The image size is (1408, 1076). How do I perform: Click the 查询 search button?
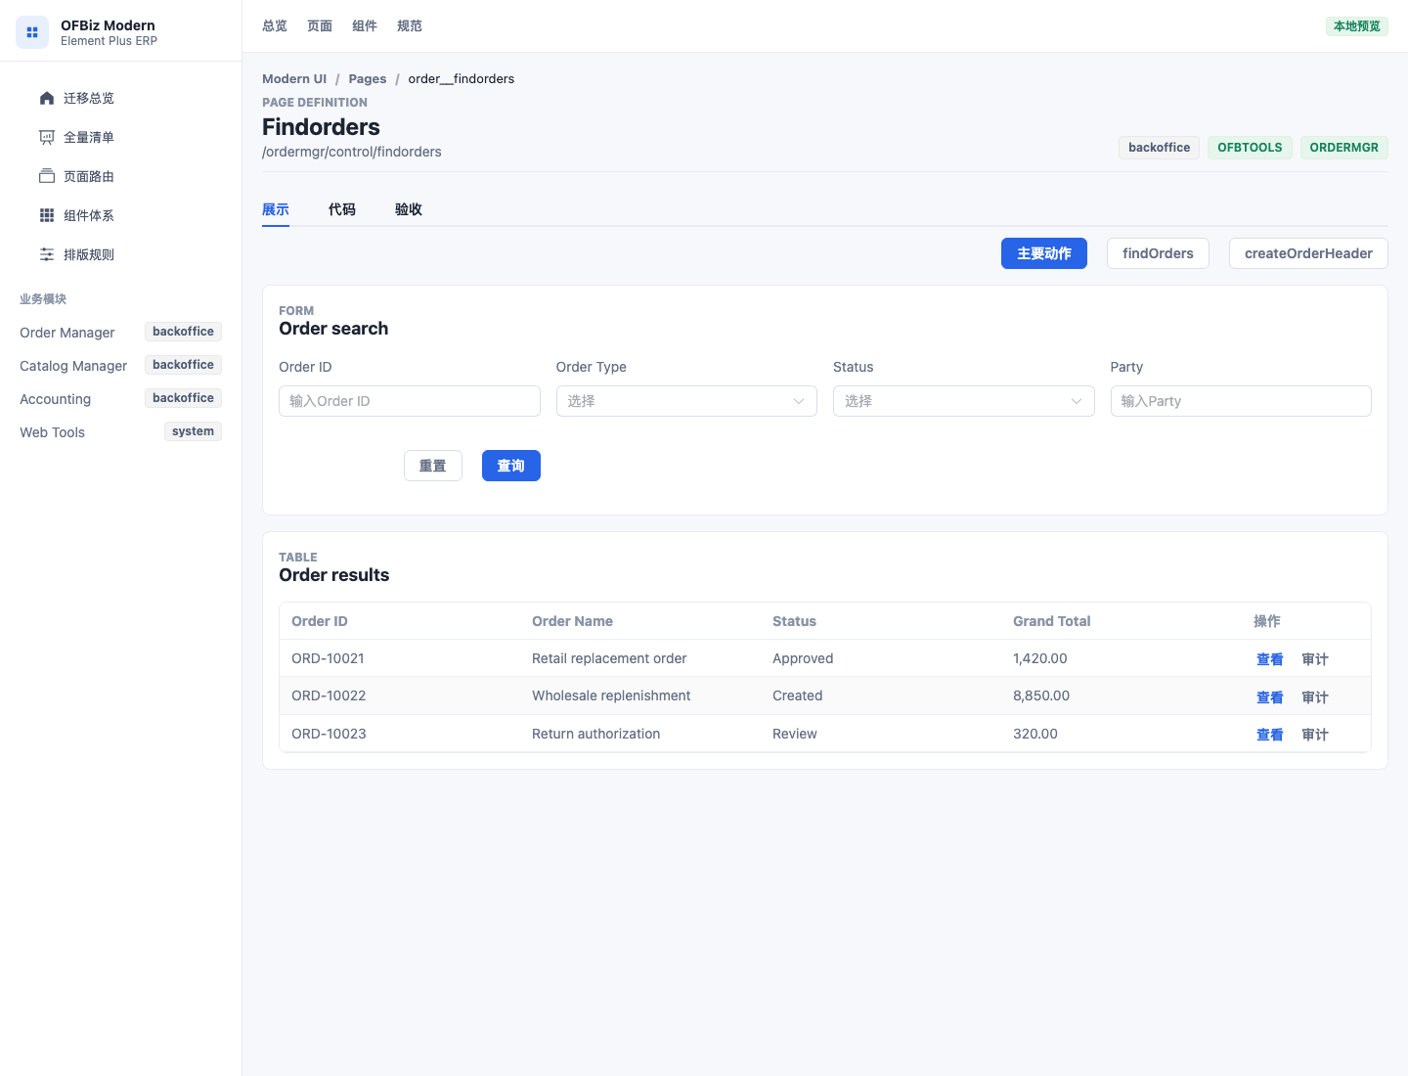click(511, 466)
